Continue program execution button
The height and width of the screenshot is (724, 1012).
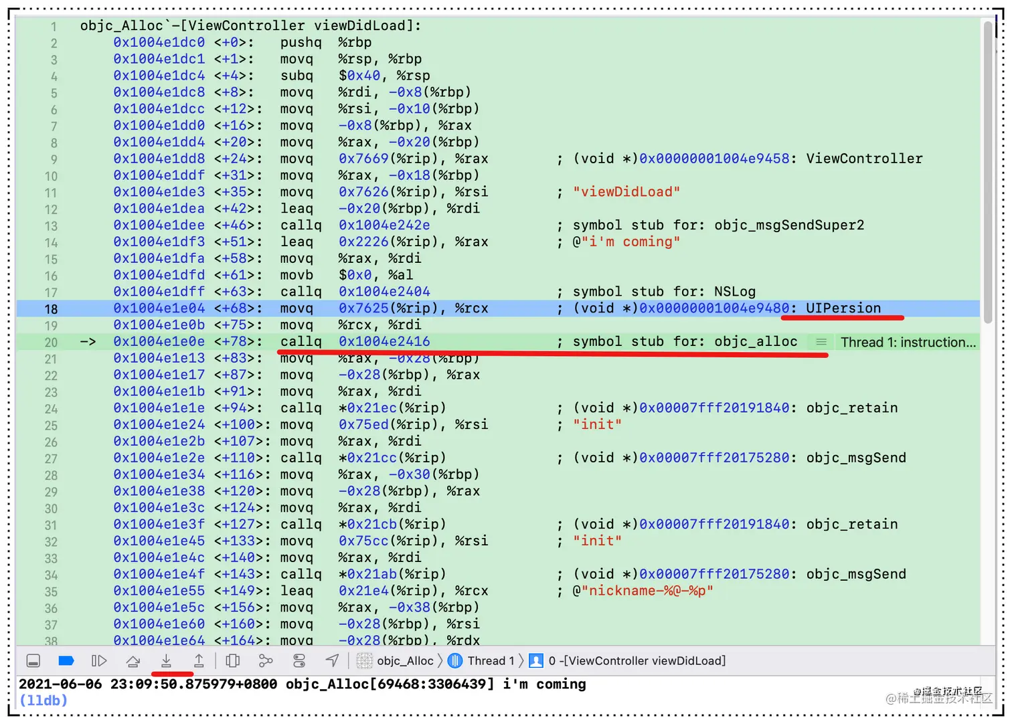point(99,661)
